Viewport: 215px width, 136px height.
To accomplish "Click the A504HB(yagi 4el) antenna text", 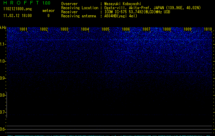I will click(x=121, y=16).
